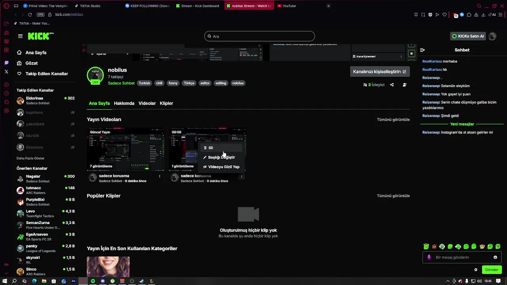
Task: Open browser extensions puzzle icon
Action: click(469, 15)
